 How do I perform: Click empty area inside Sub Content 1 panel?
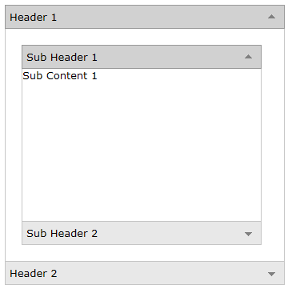[x=142, y=151]
